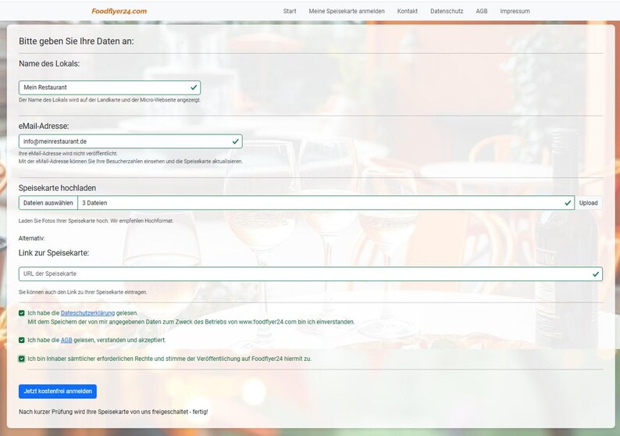This screenshot has height=436, width=620.
Task: Toggle the AGB gelesen checkbox
Action: pyautogui.click(x=22, y=340)
